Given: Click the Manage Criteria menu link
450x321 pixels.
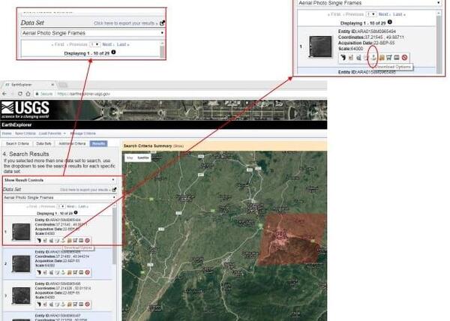Looking at the screenshot, I should (82, 133).
